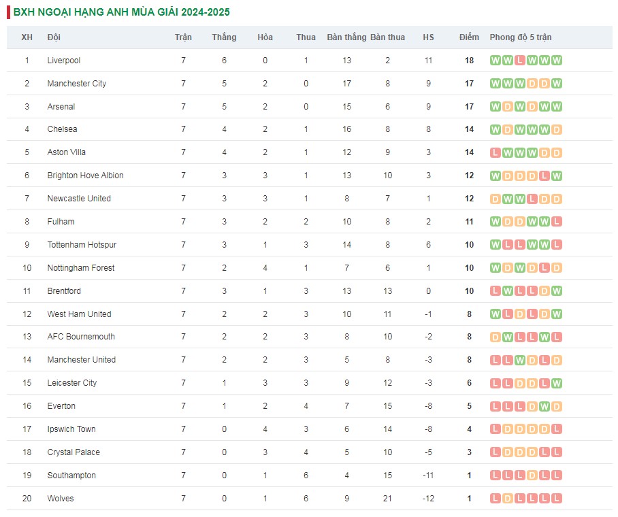The image size is (618, 517).
Task: Select the Wolves team name
Action: click(x=61, y=498)
